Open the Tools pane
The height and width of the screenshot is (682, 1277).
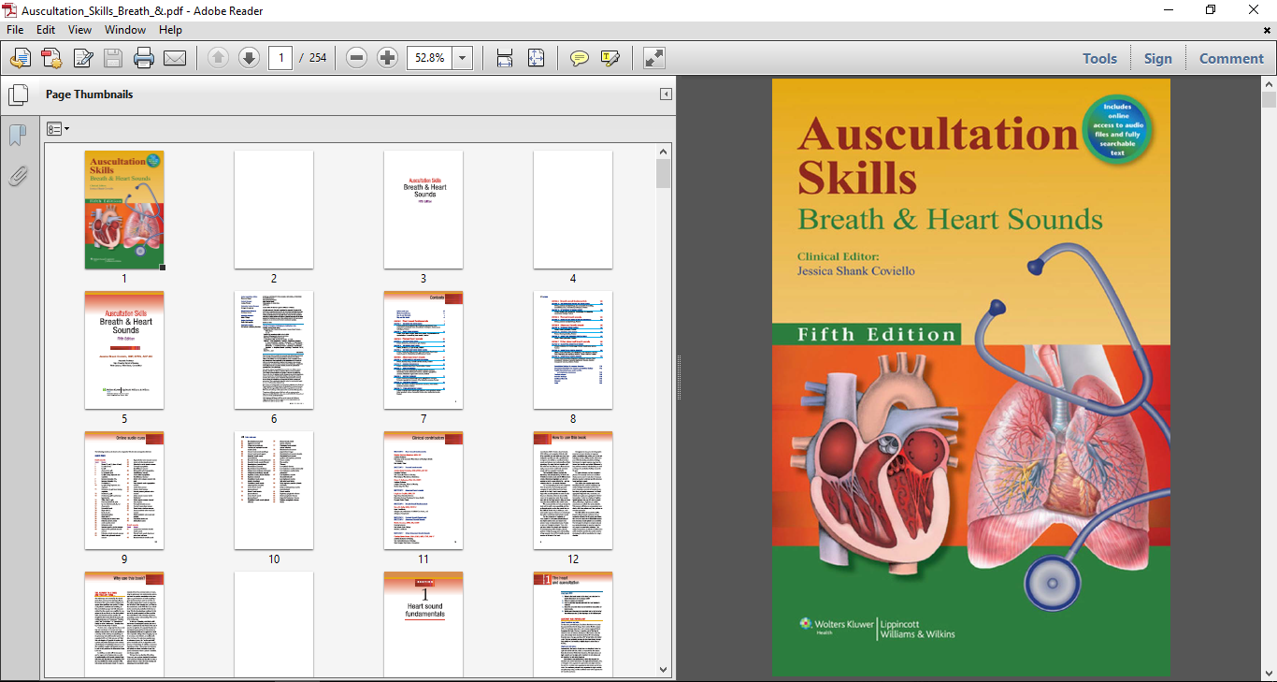1099,58
